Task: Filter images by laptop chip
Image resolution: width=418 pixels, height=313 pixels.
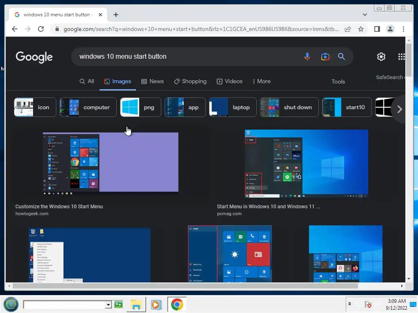Action: (x=233, y=107)
